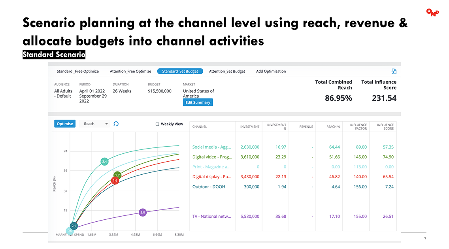Select the Digital video - Programmatic channel
The height and width of the screenshot is (249, 449).
point(212,157)
